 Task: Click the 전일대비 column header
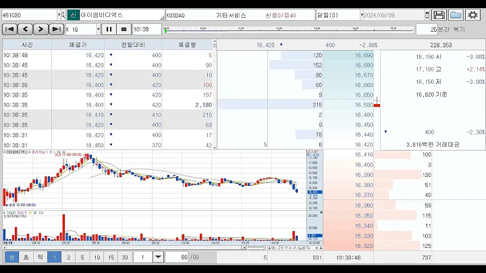click(133, 45)
